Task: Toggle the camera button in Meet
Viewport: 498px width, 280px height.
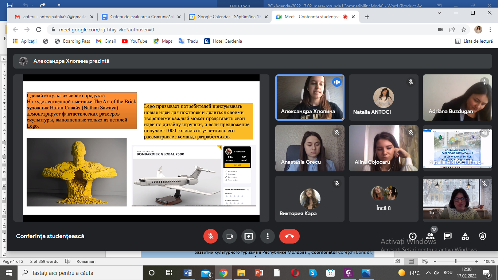Action: (x=230, y=236)
